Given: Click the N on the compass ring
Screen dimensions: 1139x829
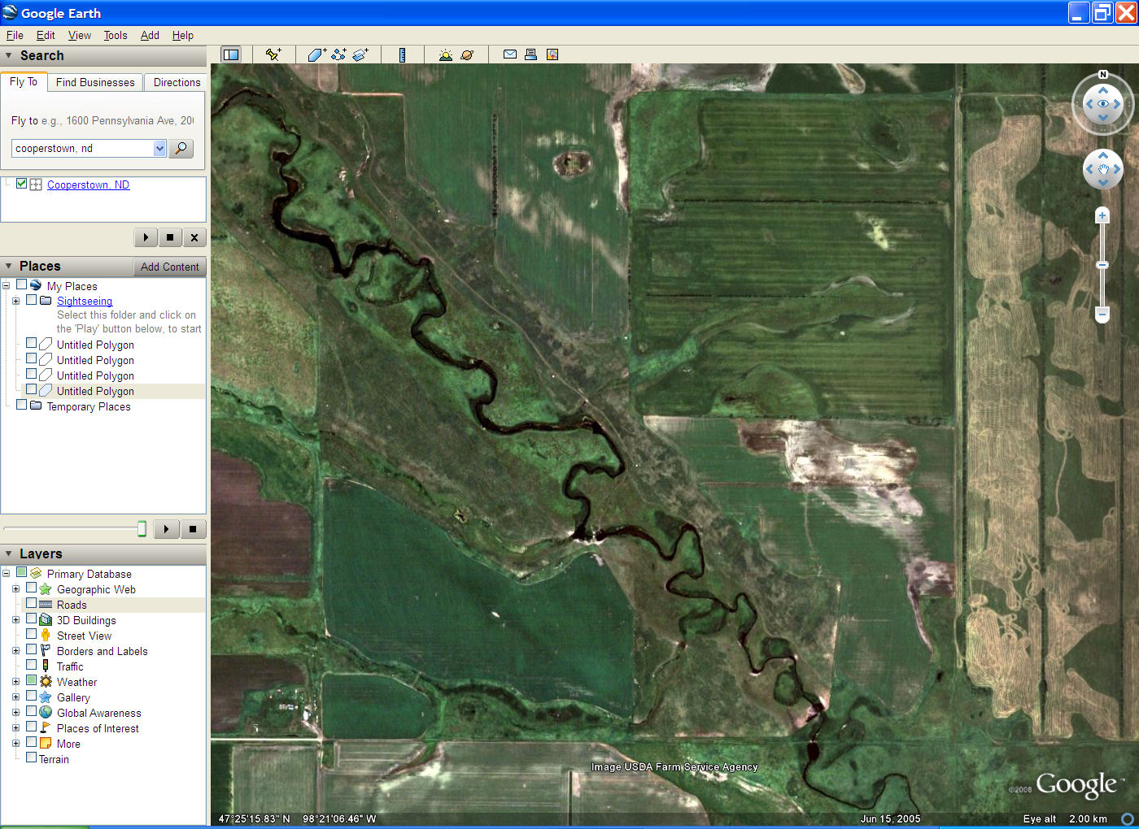Looking at the screenshot, I should 1103,75.
